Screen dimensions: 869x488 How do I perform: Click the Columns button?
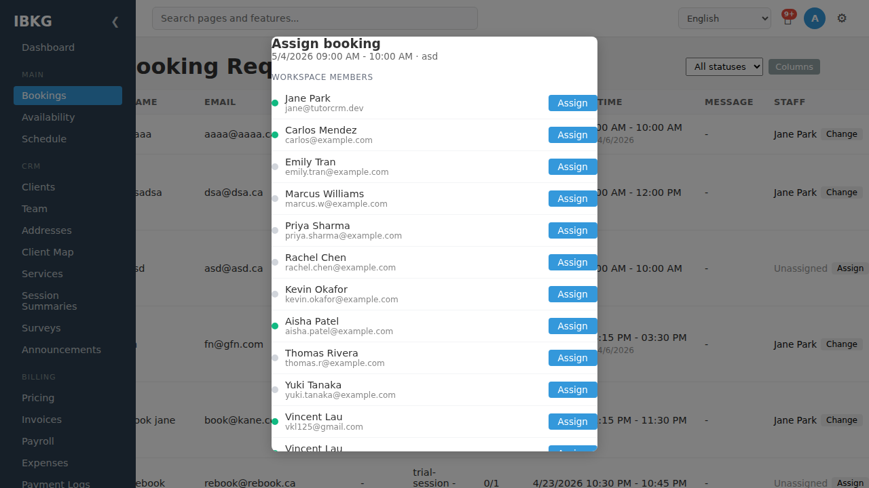(x=794, y=66)
